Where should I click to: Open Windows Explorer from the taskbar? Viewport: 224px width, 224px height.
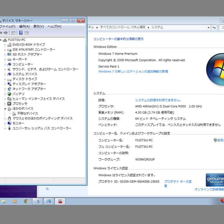[x=3, y=201]
